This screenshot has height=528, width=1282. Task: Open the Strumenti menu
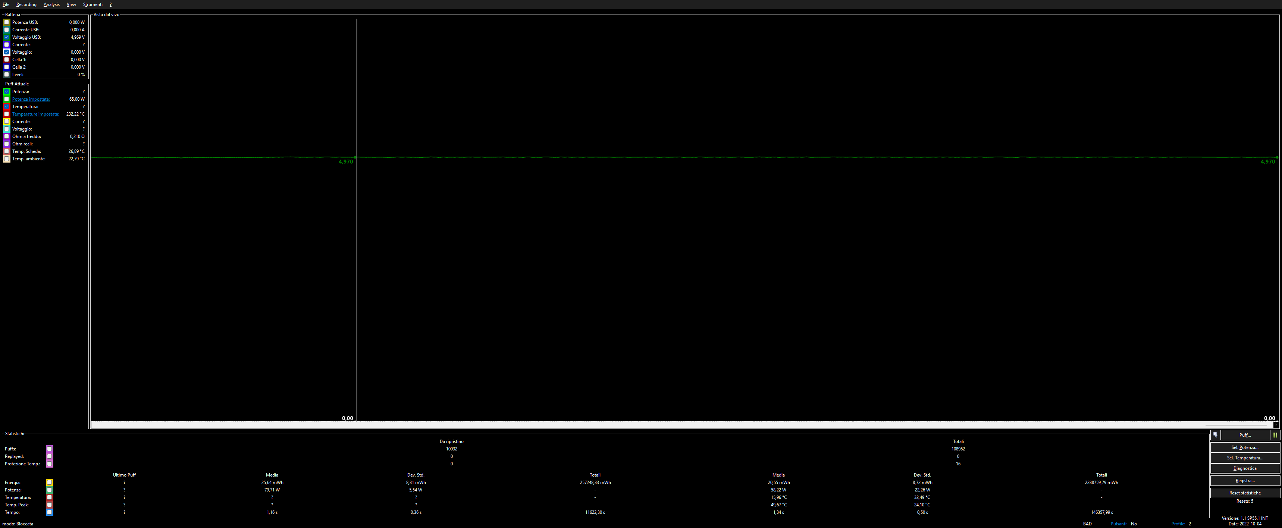[x=93, y=4]
